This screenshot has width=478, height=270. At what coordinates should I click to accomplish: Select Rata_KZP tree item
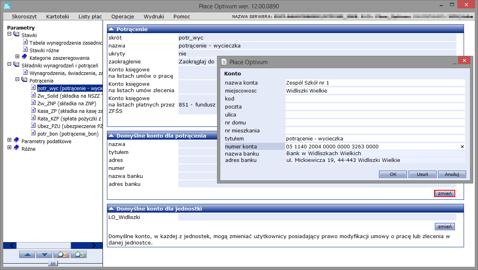click(69, 118)
